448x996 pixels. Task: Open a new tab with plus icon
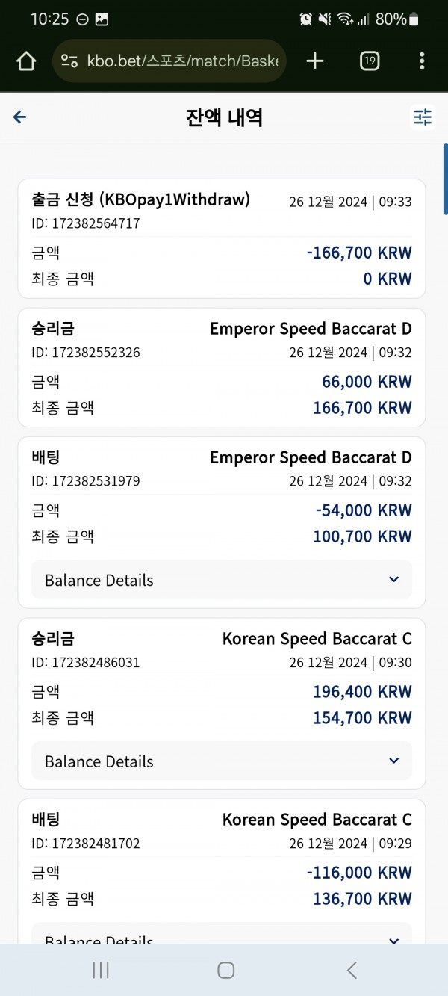coord(315,61)
